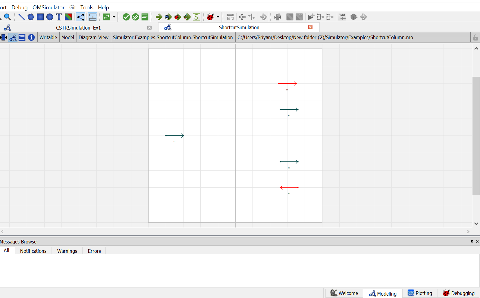
Task: Open Documentation View info icon
Action: (31, 37)
